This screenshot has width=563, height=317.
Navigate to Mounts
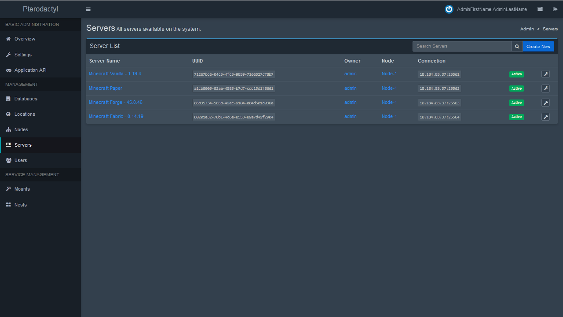pos(40,189)
